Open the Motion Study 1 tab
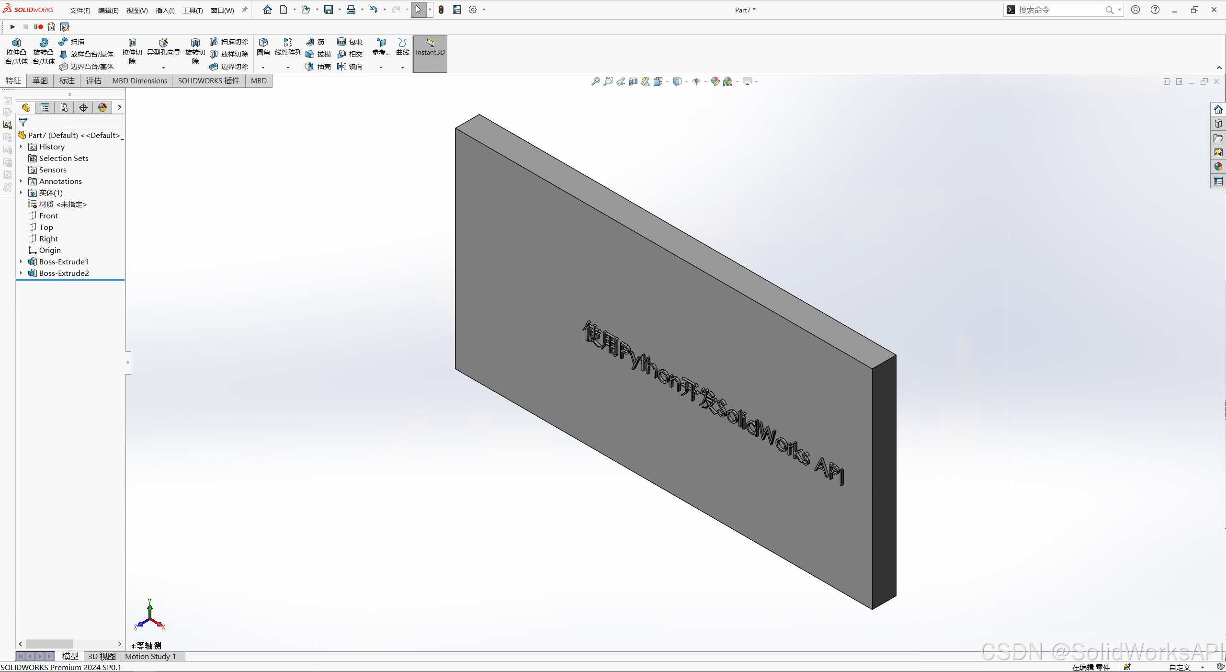1226x672 pixels. (150, 656)
